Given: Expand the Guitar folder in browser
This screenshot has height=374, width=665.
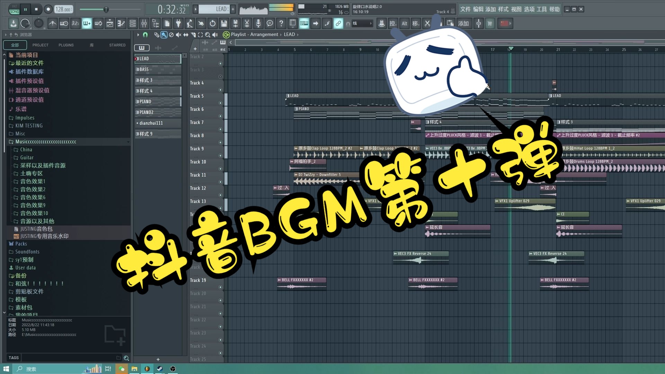Looking at the screenshot, I should [x=27, y=158].
